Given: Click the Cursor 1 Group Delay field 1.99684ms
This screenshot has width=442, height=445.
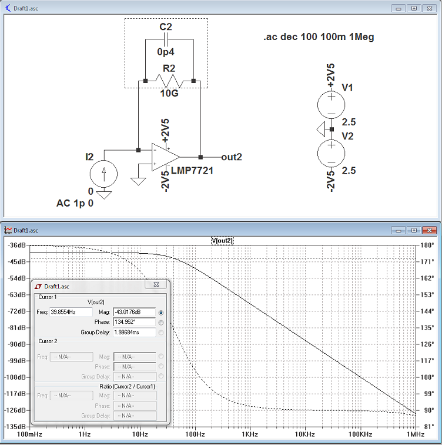Looking at the screenshot, I should (x=134, y=332).
